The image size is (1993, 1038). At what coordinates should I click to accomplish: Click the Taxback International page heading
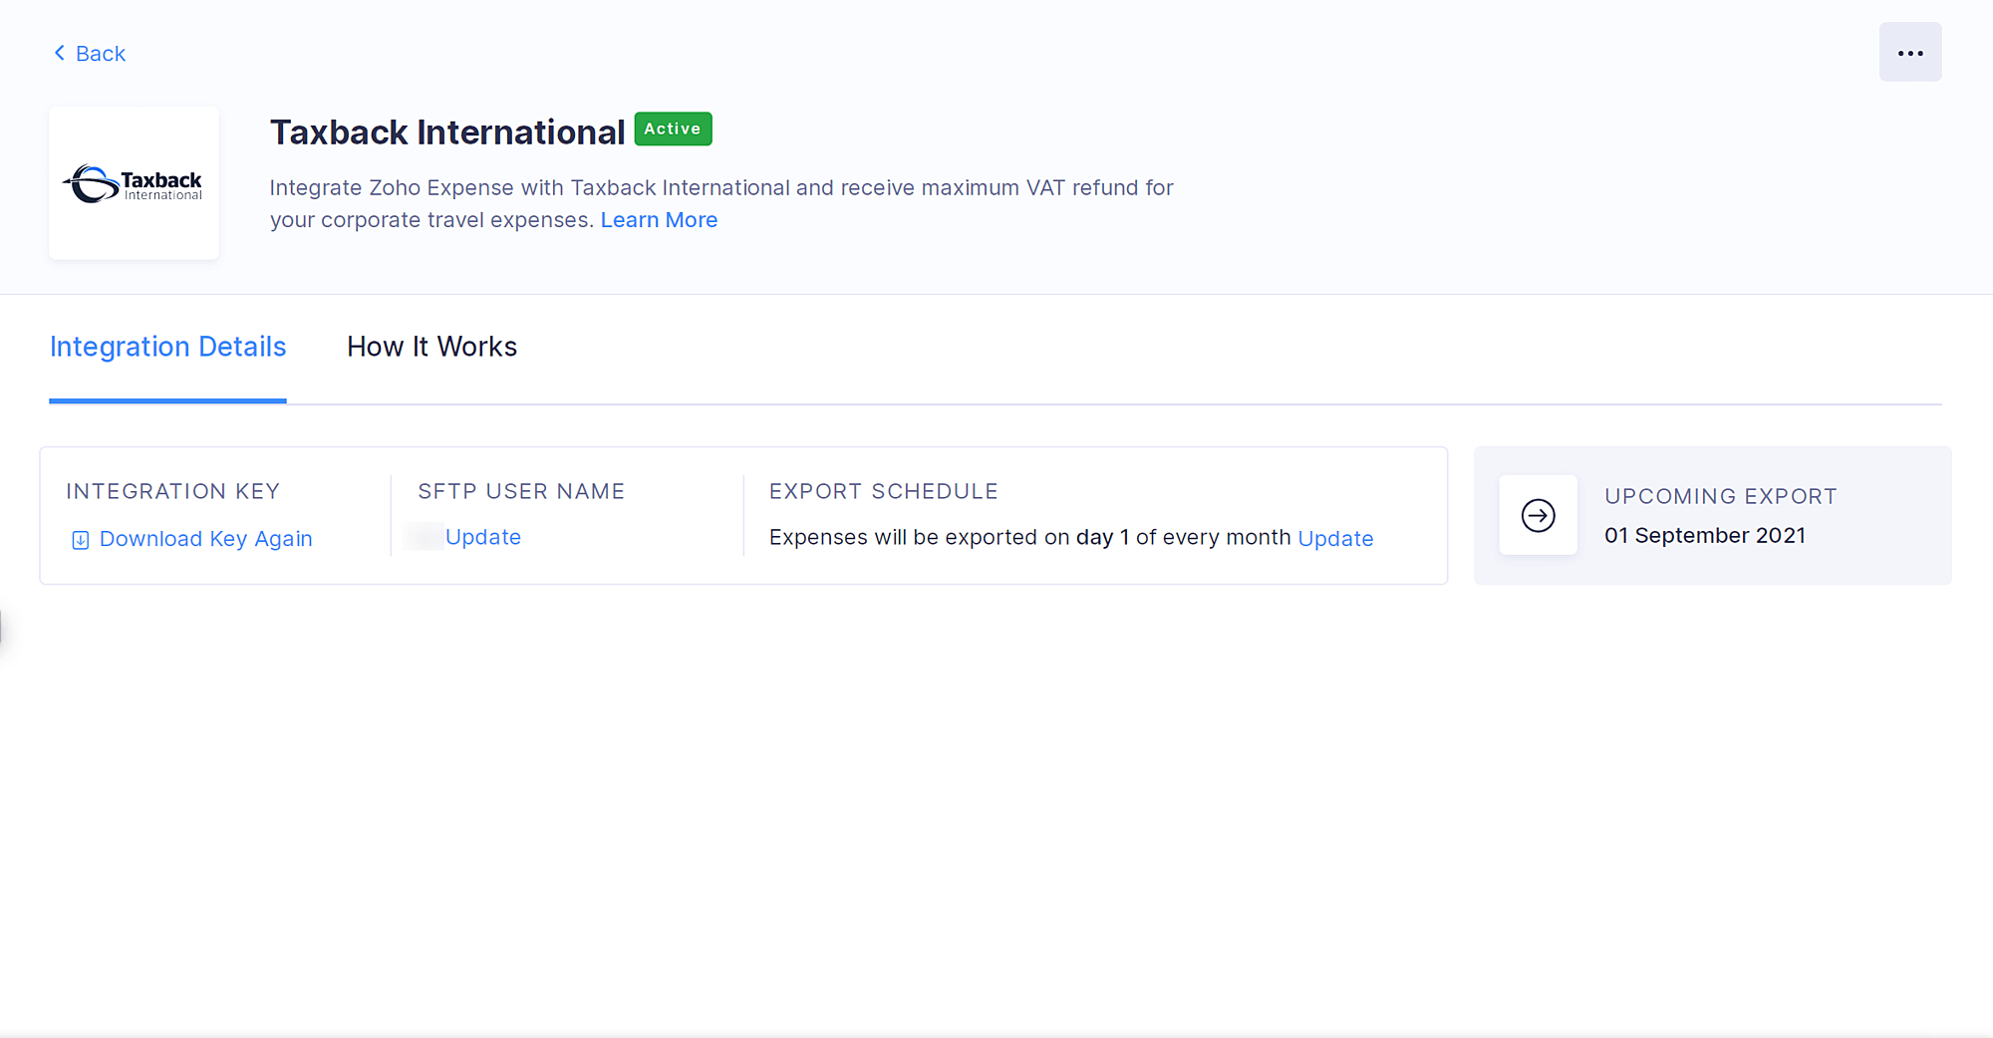tap(446, 132)
